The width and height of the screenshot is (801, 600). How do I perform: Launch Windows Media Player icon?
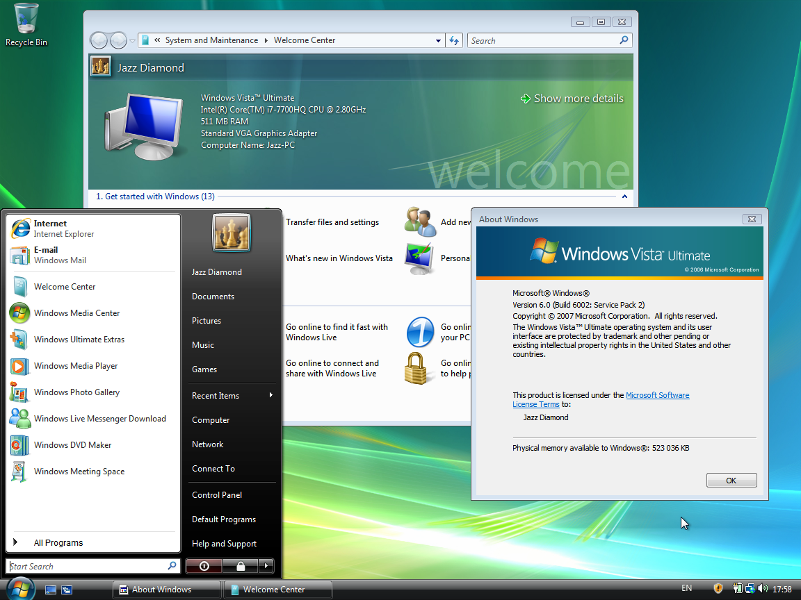click(19, 366)
